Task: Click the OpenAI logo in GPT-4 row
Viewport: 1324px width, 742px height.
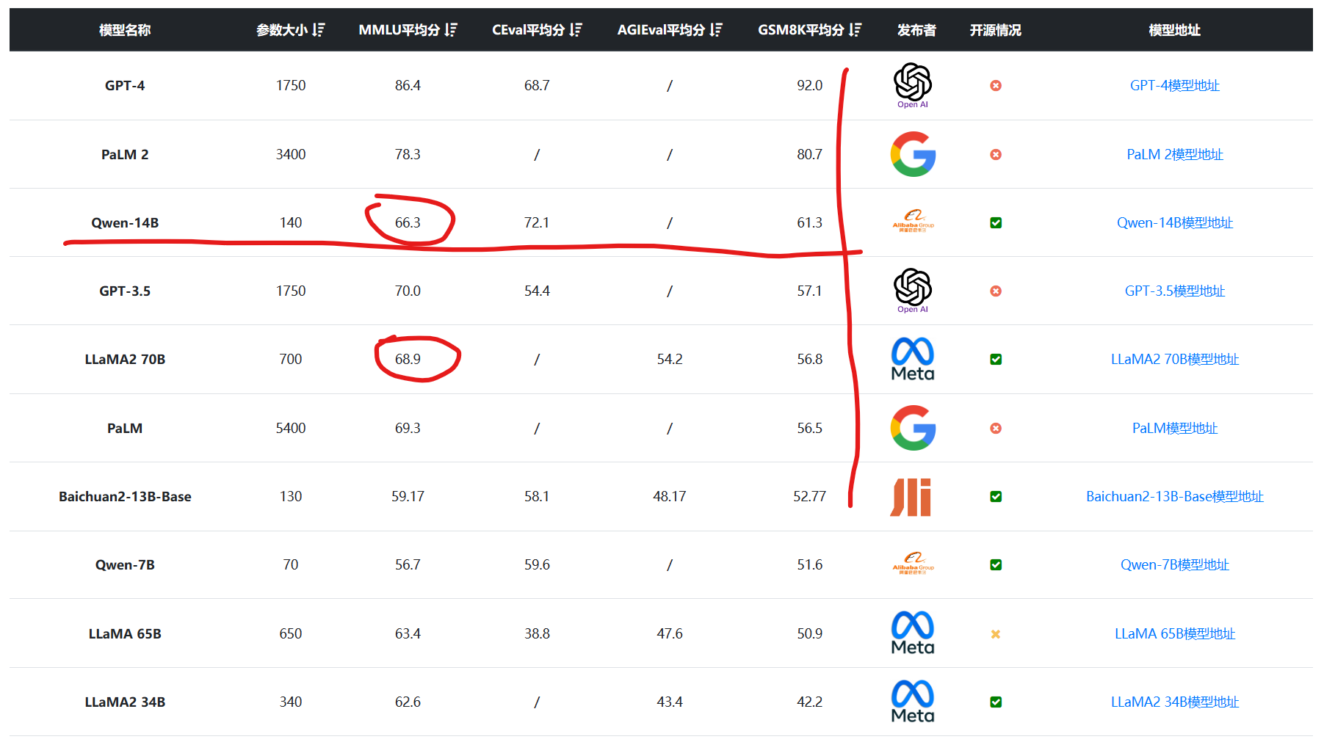Action: tap(913, 85)
